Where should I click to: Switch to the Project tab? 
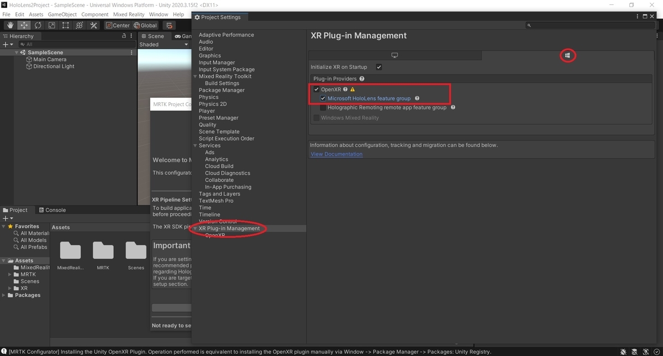click(15, 210)
